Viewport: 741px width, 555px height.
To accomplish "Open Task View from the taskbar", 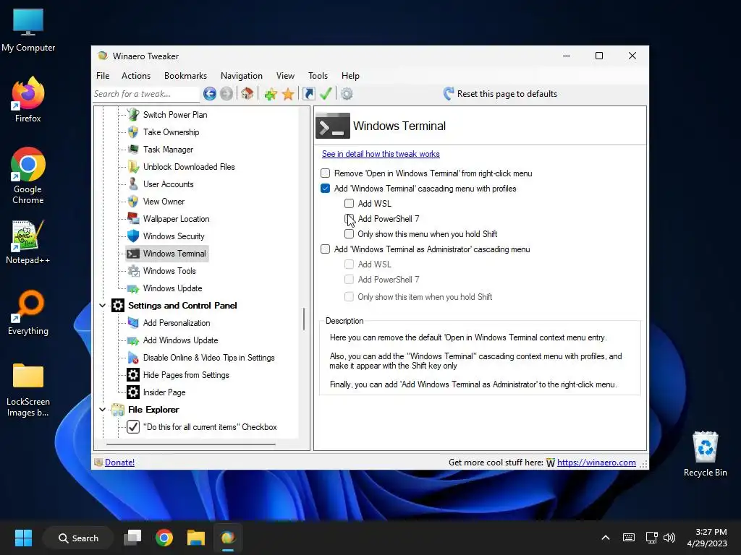I will (132, 538).
